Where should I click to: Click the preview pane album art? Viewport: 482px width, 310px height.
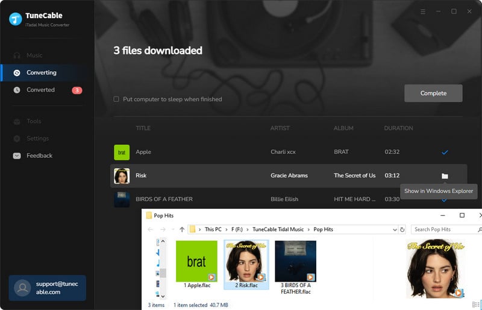point(434,269)
